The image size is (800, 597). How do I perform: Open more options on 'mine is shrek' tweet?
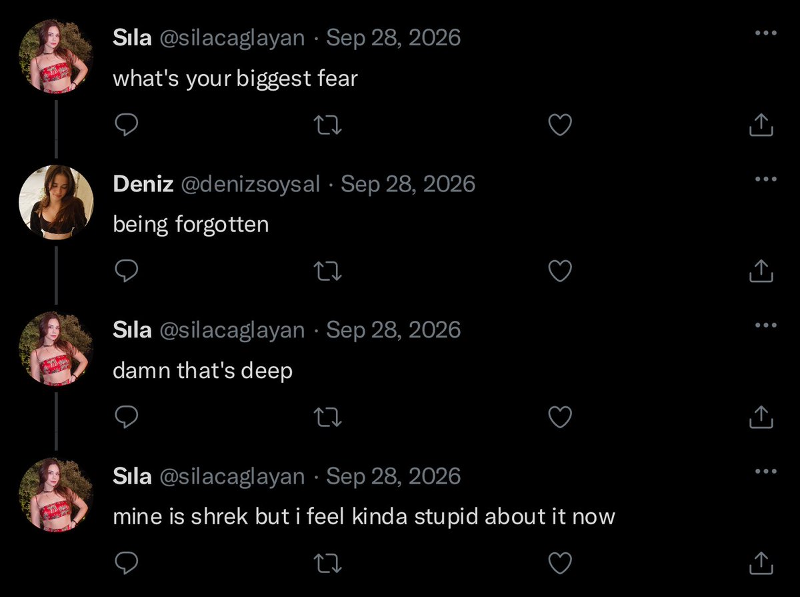click(x=766, y=472)
